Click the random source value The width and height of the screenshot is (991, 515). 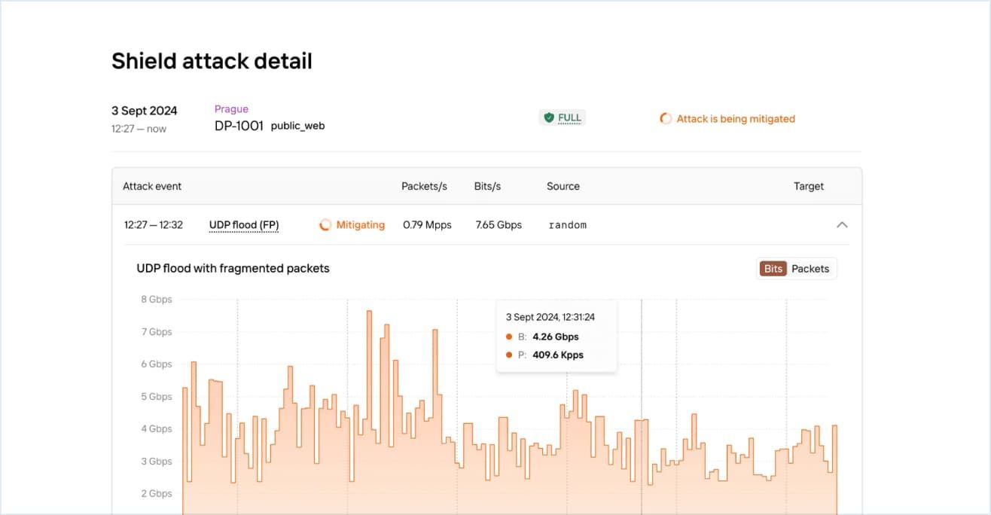pos(567,225)
